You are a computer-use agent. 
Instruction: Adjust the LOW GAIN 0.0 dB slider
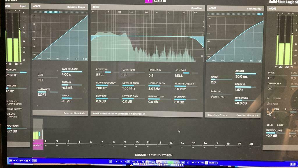coord(107,99)
